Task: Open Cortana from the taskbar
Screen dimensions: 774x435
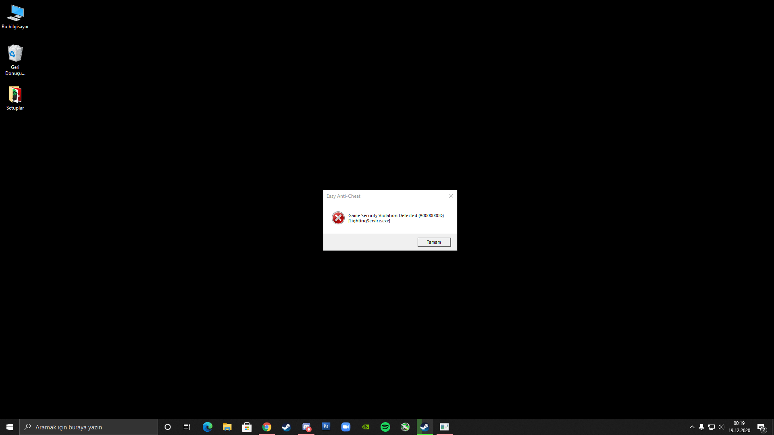Action: point(168,427)
